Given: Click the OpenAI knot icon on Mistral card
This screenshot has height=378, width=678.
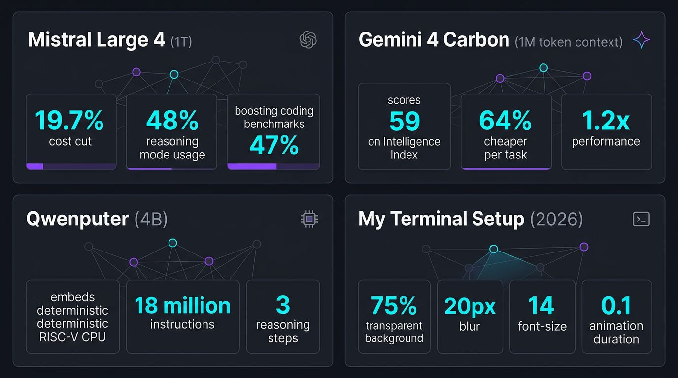Looking at the screenshot, I should click(x=308, y=40).
